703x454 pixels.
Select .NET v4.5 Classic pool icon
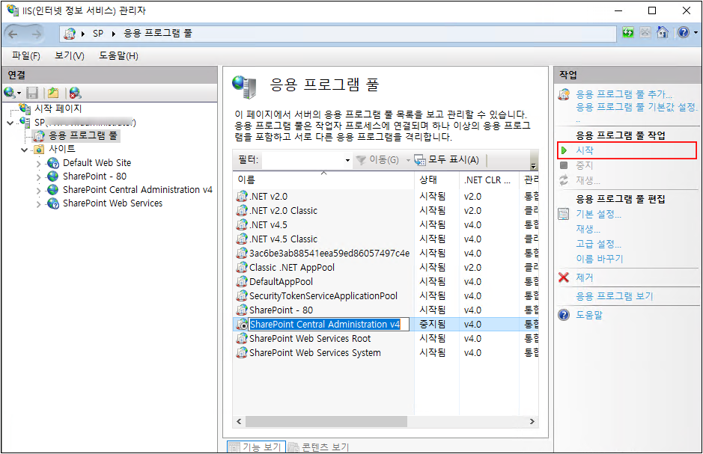click(242, 239)
